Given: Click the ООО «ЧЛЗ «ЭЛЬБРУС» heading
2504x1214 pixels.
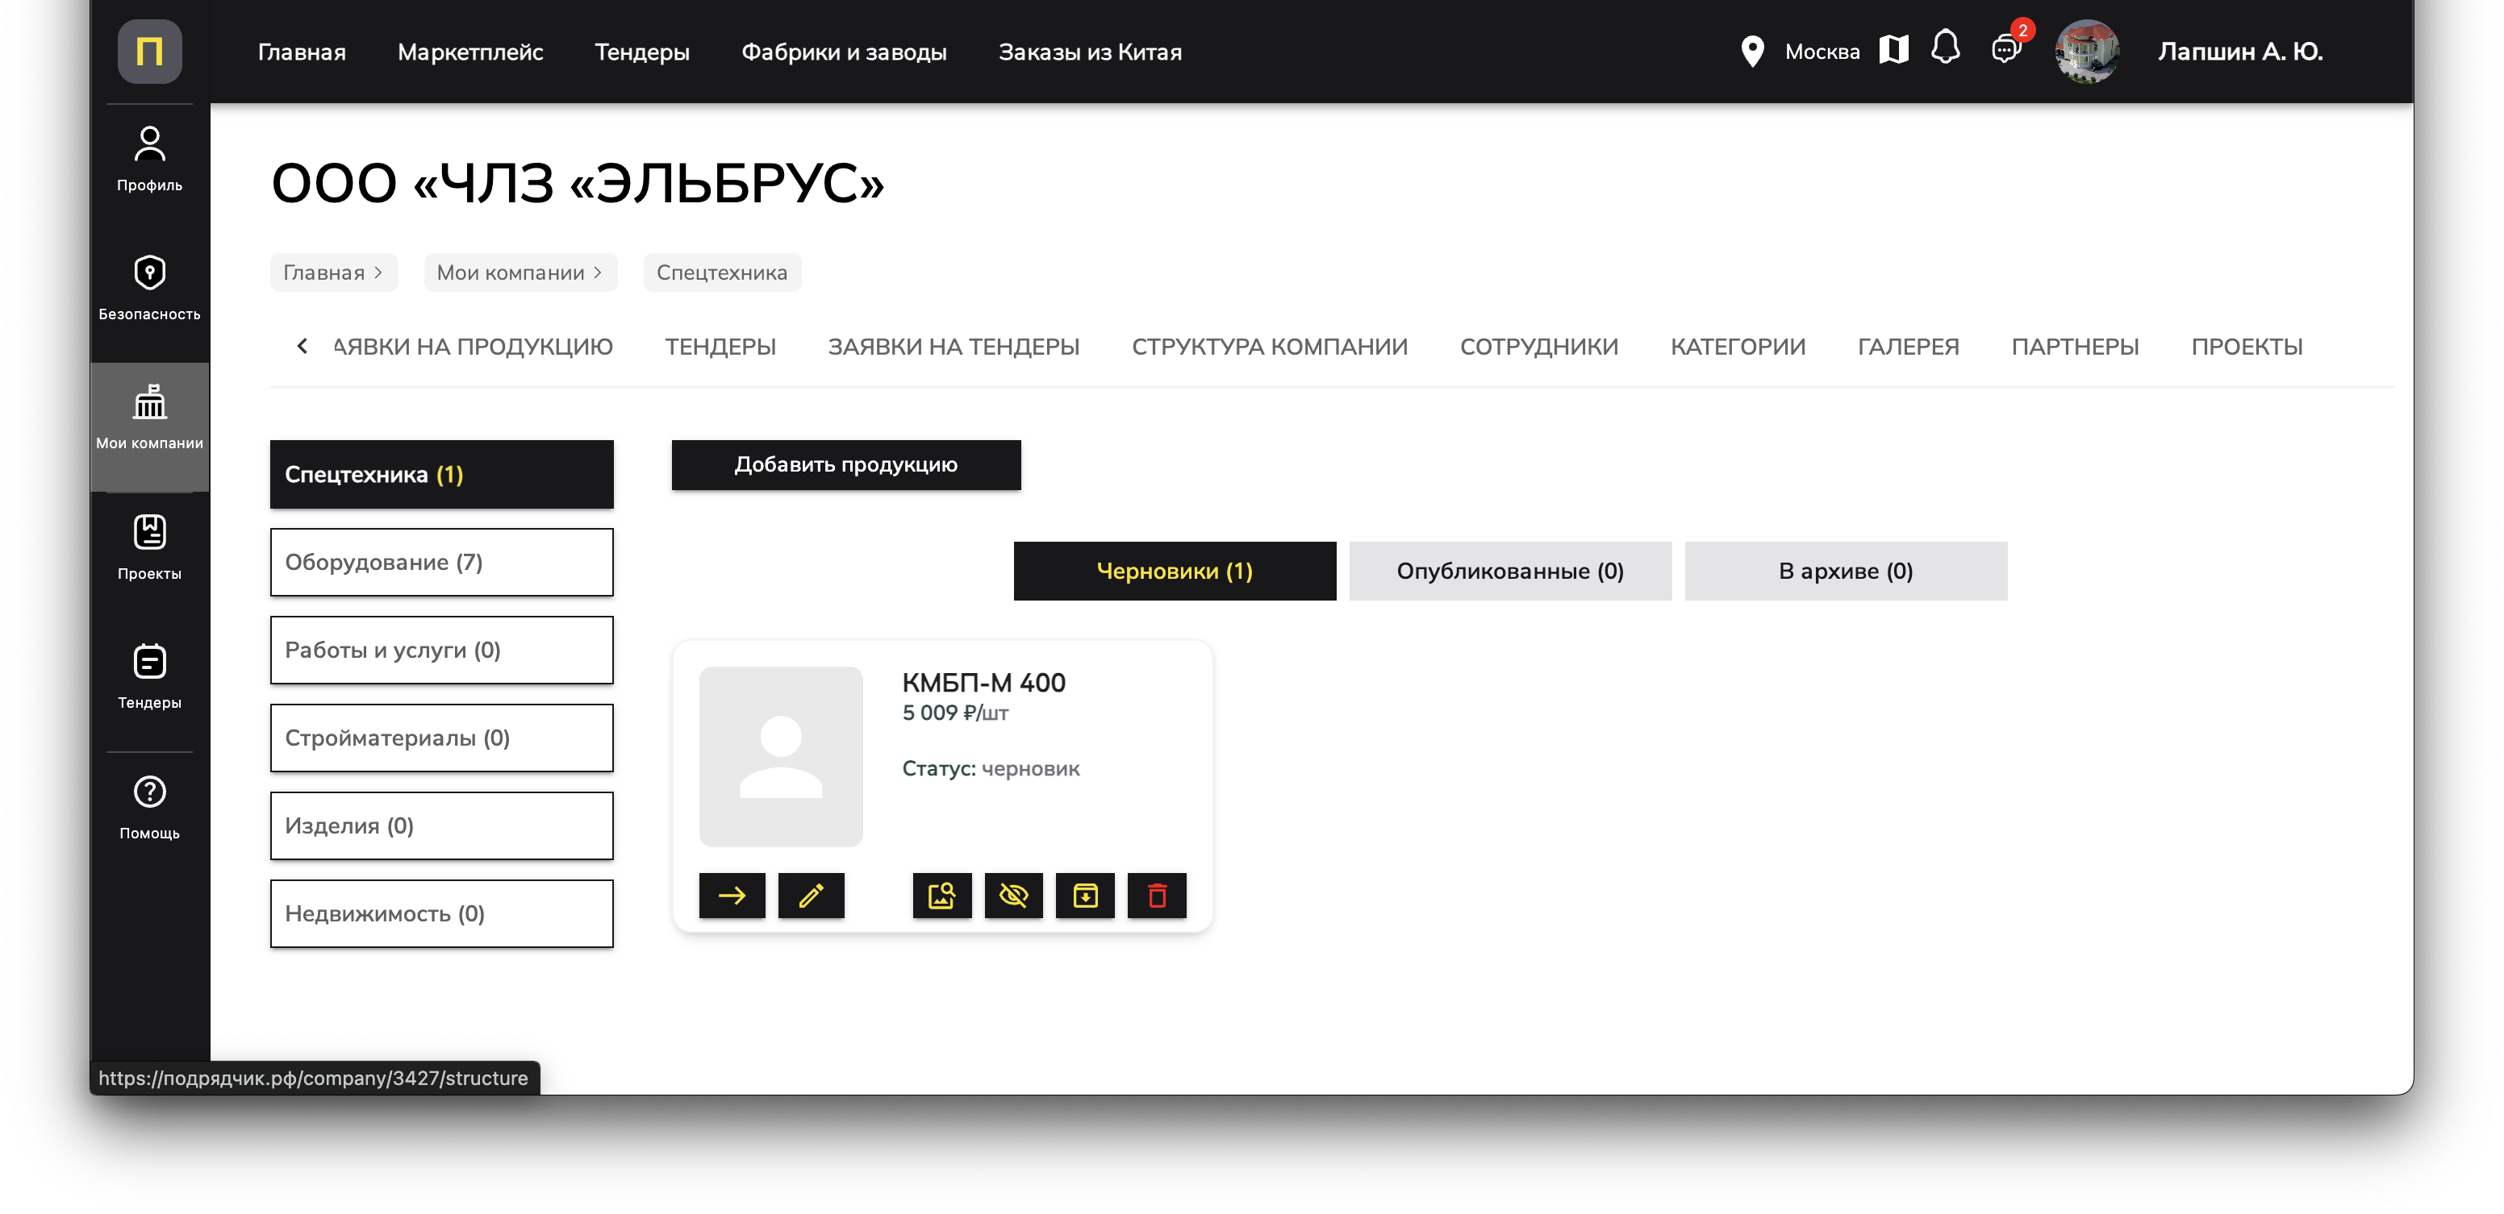Looking at the screenshot, I should click(x=578, y=183).
